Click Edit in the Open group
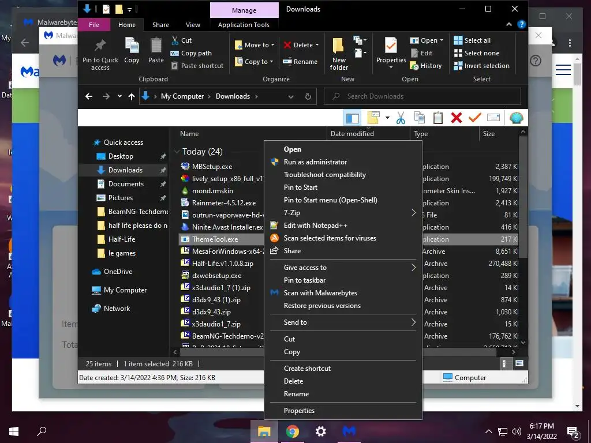 [x=421, y=53]
